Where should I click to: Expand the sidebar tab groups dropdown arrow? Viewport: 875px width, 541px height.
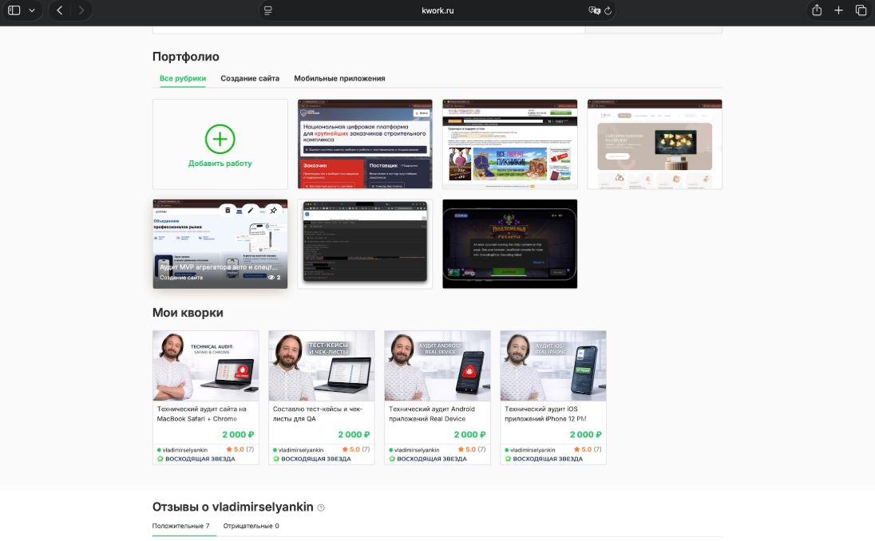pos(32,10)
